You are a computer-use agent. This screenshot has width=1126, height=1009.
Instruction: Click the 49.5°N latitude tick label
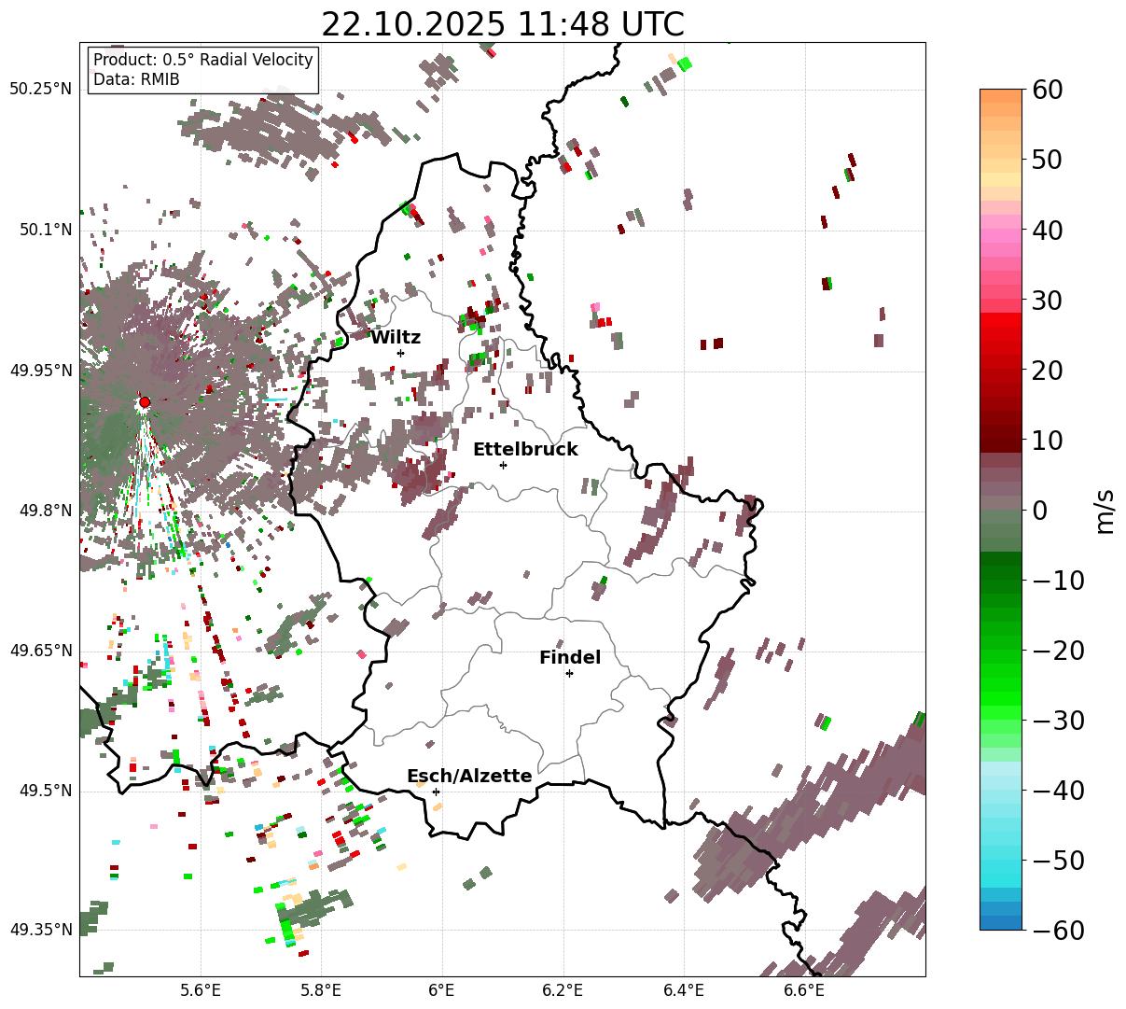(x=46, y=791)
